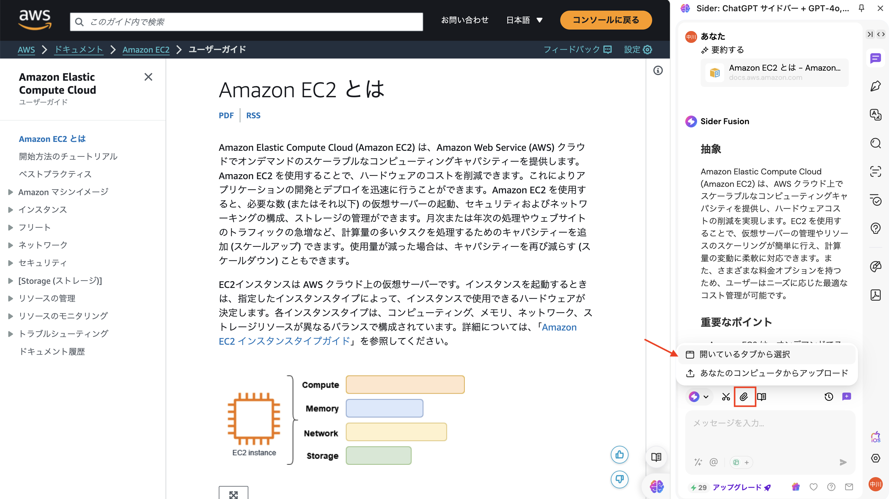This screenshot has height=499, width=894.
Task: Select Amazon EC2 とは sidebar item
Action: click(52, 139)
